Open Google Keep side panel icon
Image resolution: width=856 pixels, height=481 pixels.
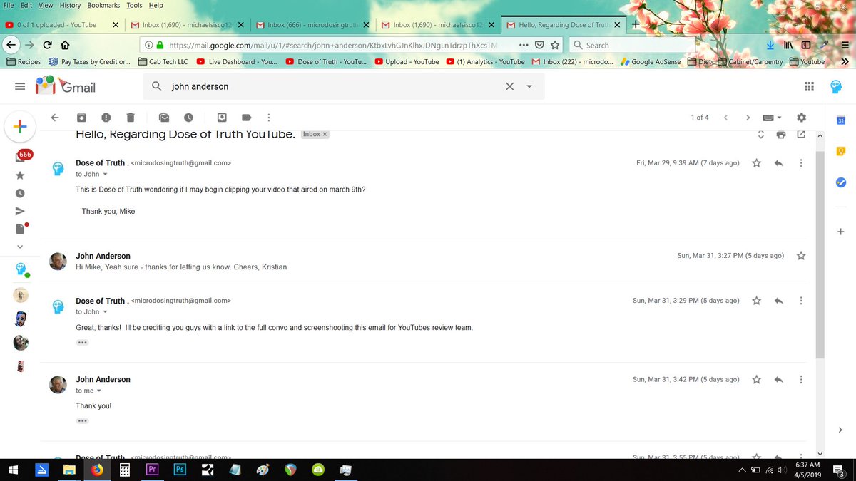coord(840,151)
